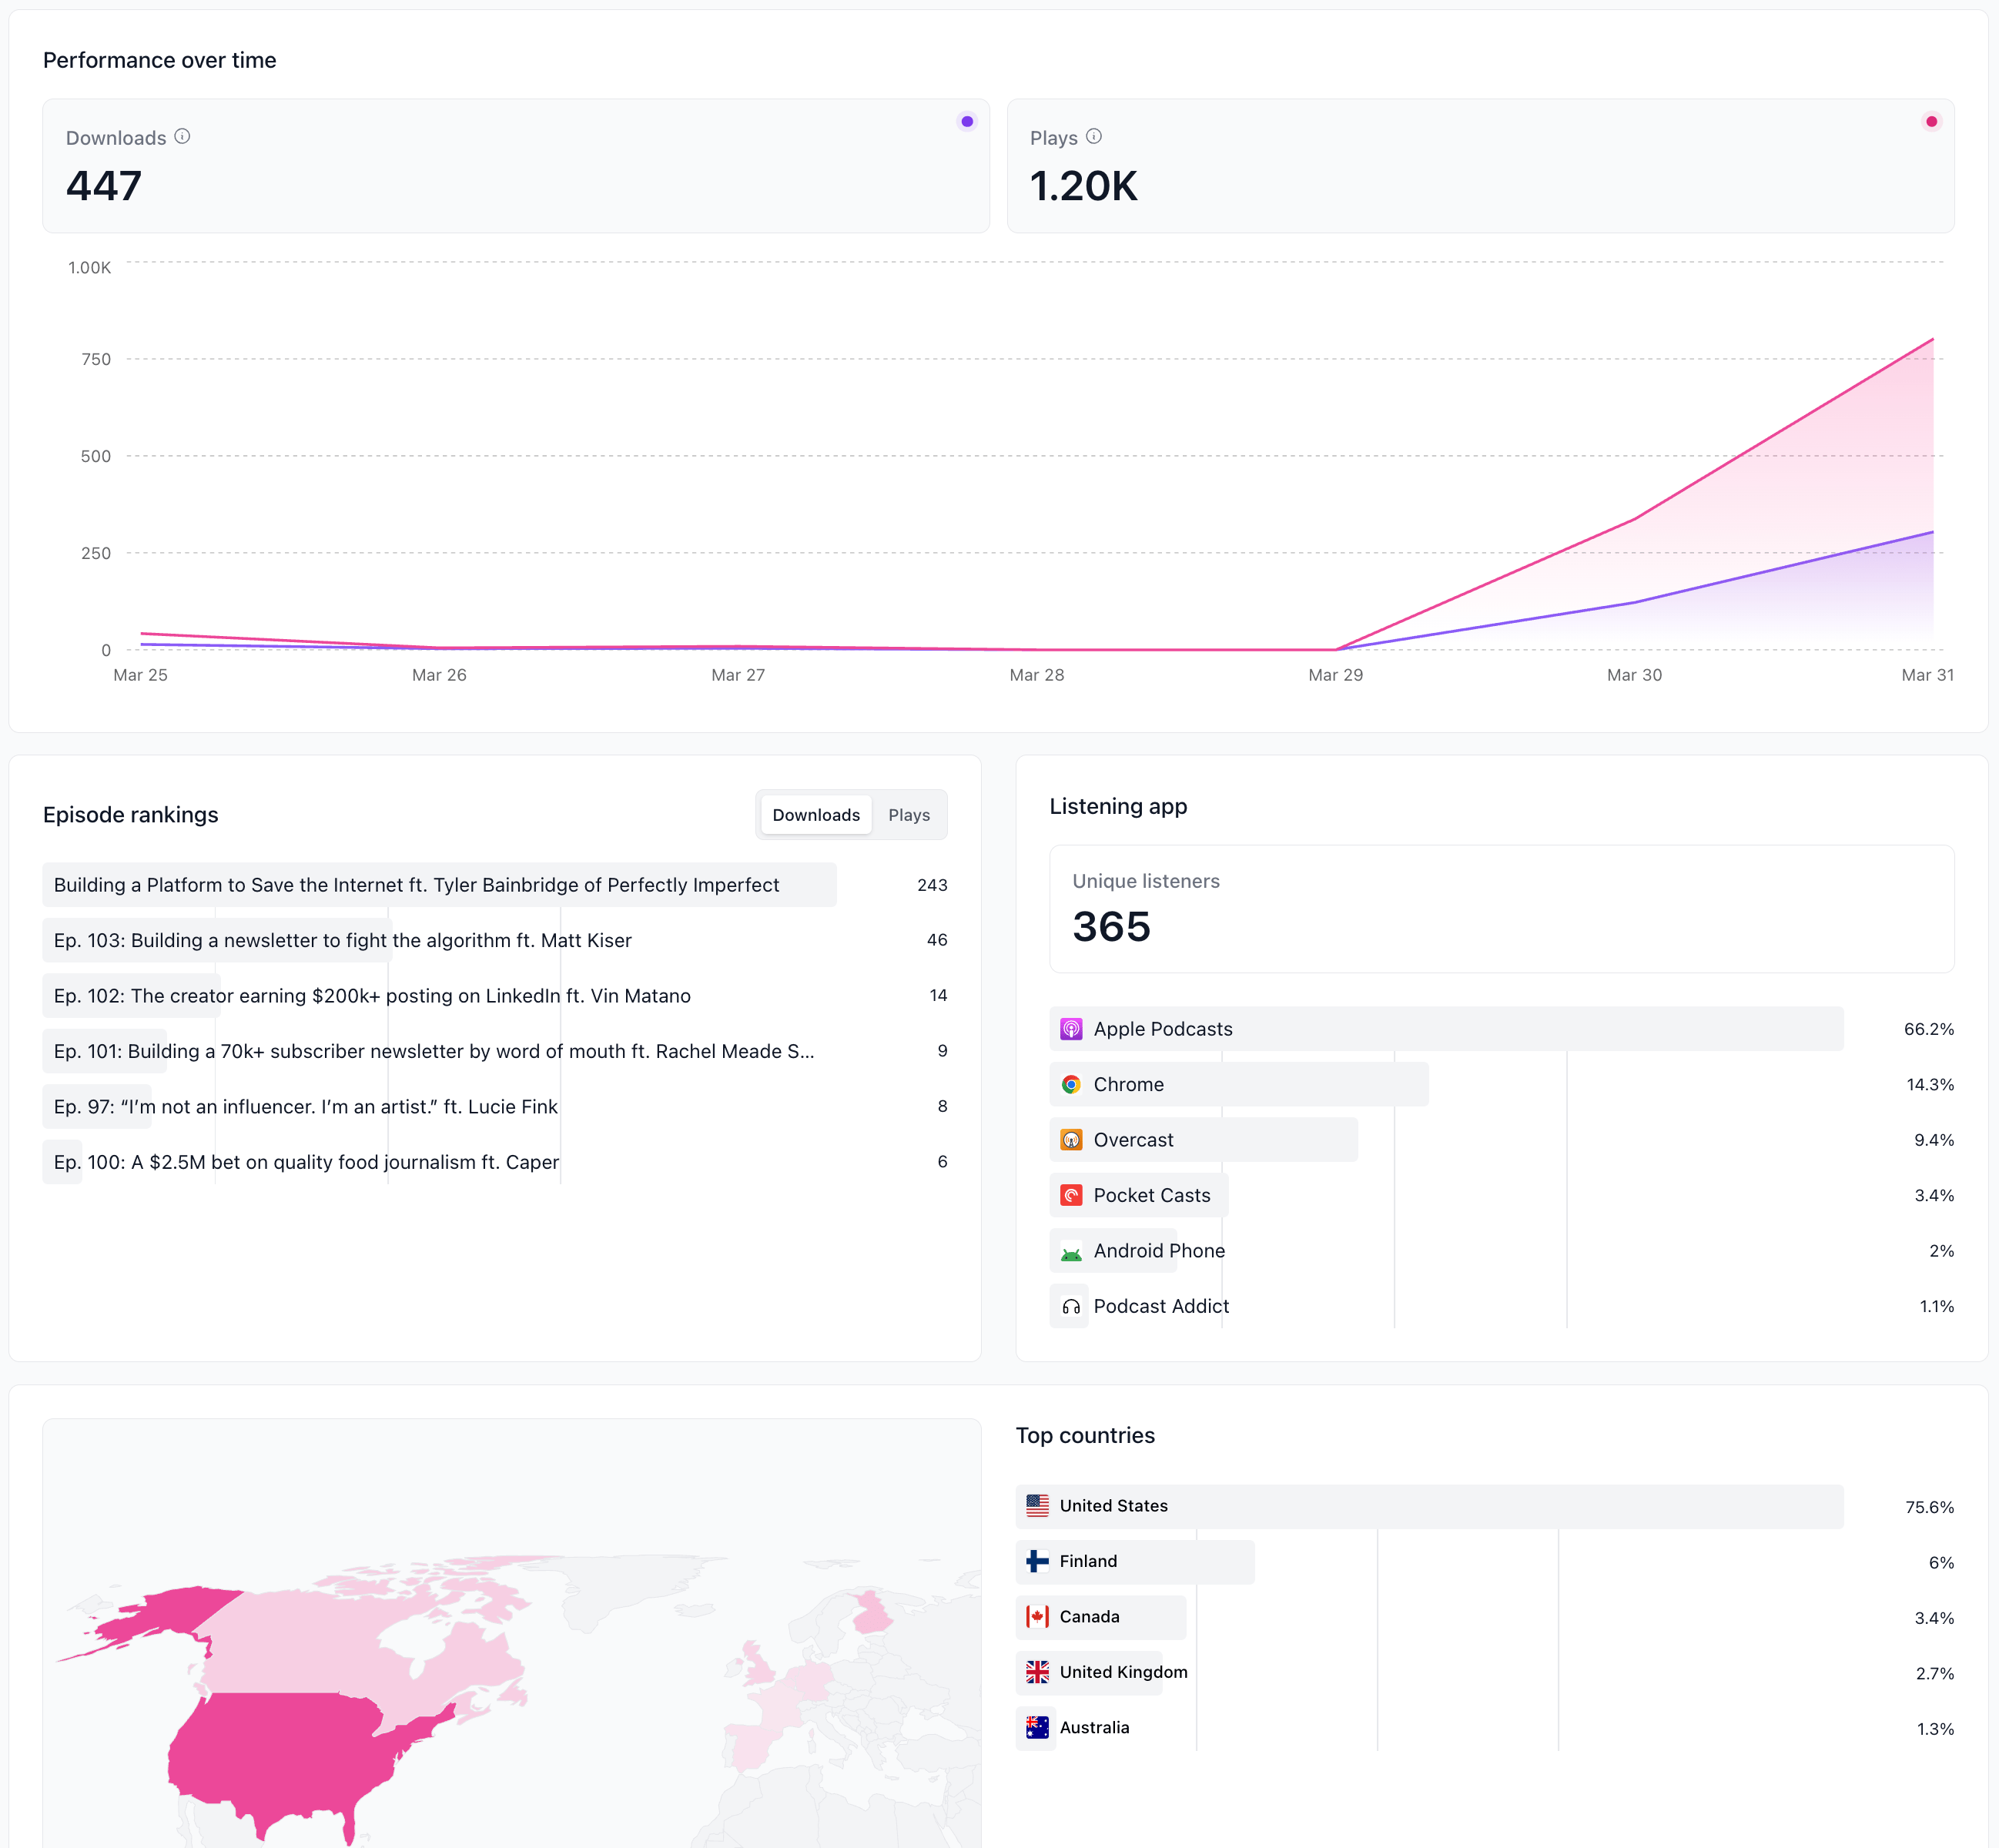This screenshot has height=1848, width=1999.
Task: Toggle the purple Downloads series dot
Action: coord(966,122)
